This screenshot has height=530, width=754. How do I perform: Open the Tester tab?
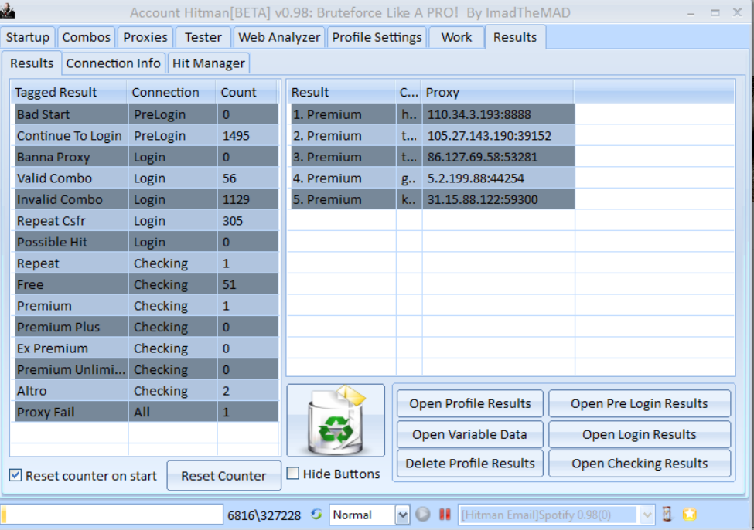(x=203, y=37)
